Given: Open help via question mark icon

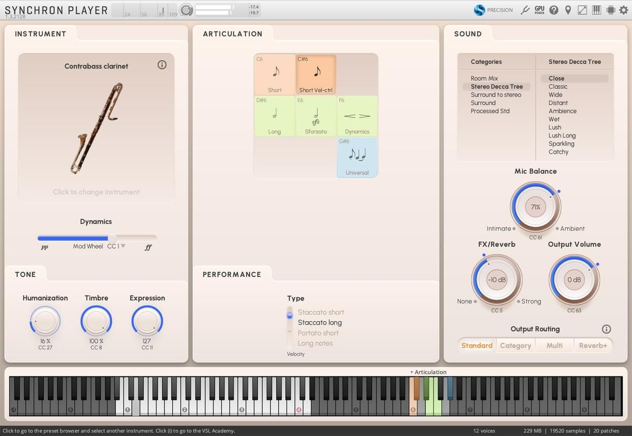Looking at the screenshot, I should [554, 10].
